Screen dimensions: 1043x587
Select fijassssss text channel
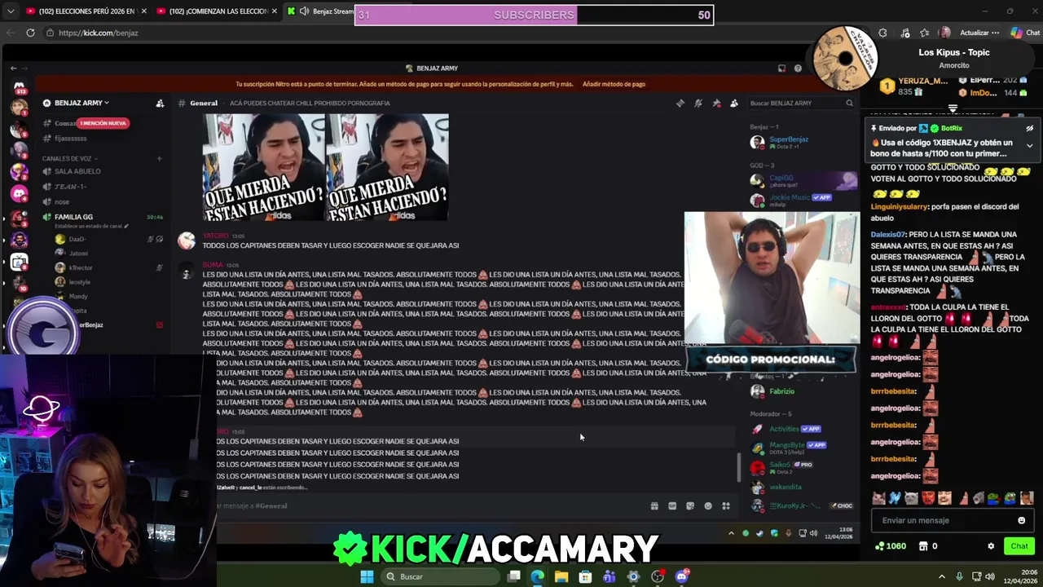coord(70,139)
